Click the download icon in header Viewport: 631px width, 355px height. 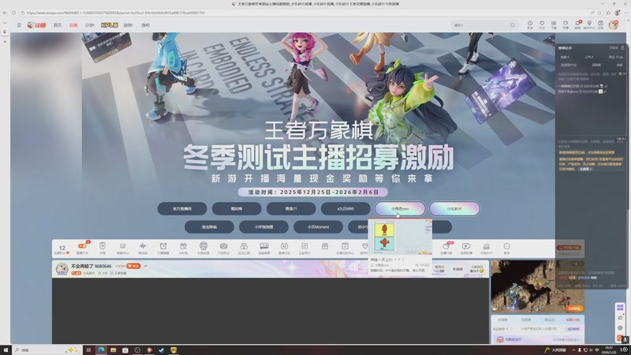[554, 25]
